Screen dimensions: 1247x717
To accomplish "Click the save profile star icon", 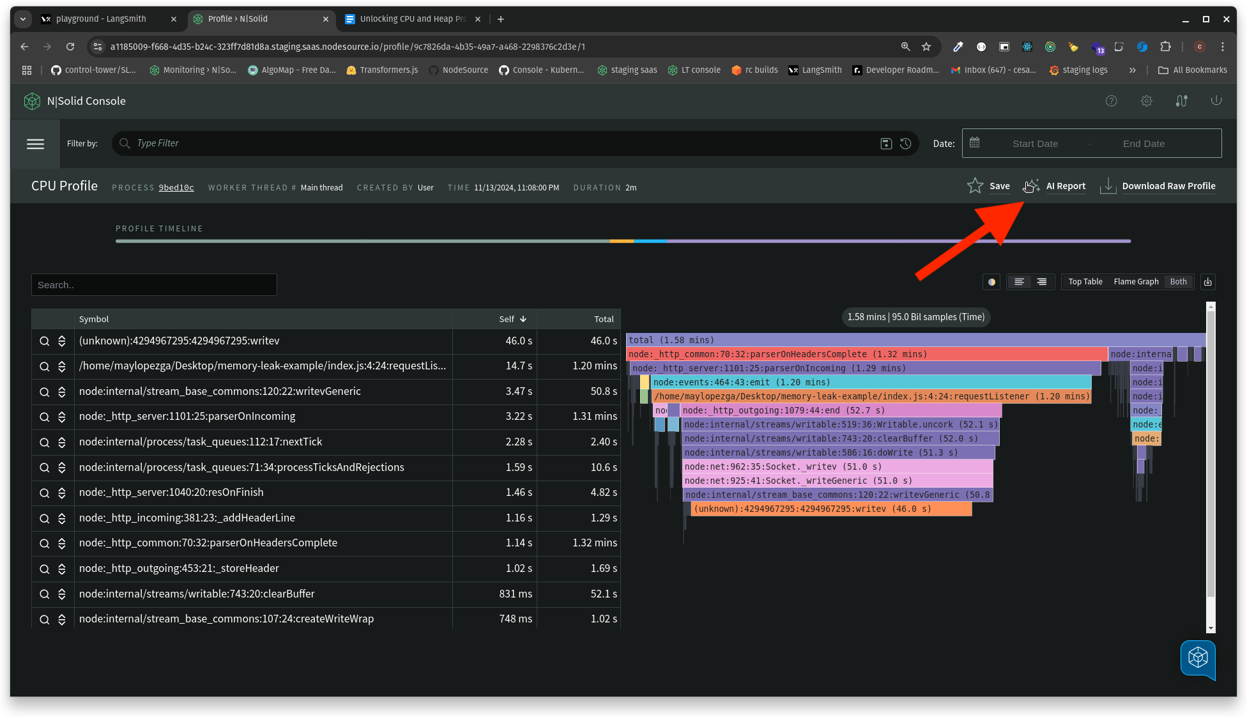I will (974, 186).
